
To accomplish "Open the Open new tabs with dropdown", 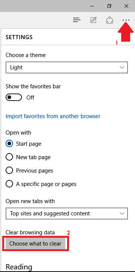I will click(x=67, y=214).
